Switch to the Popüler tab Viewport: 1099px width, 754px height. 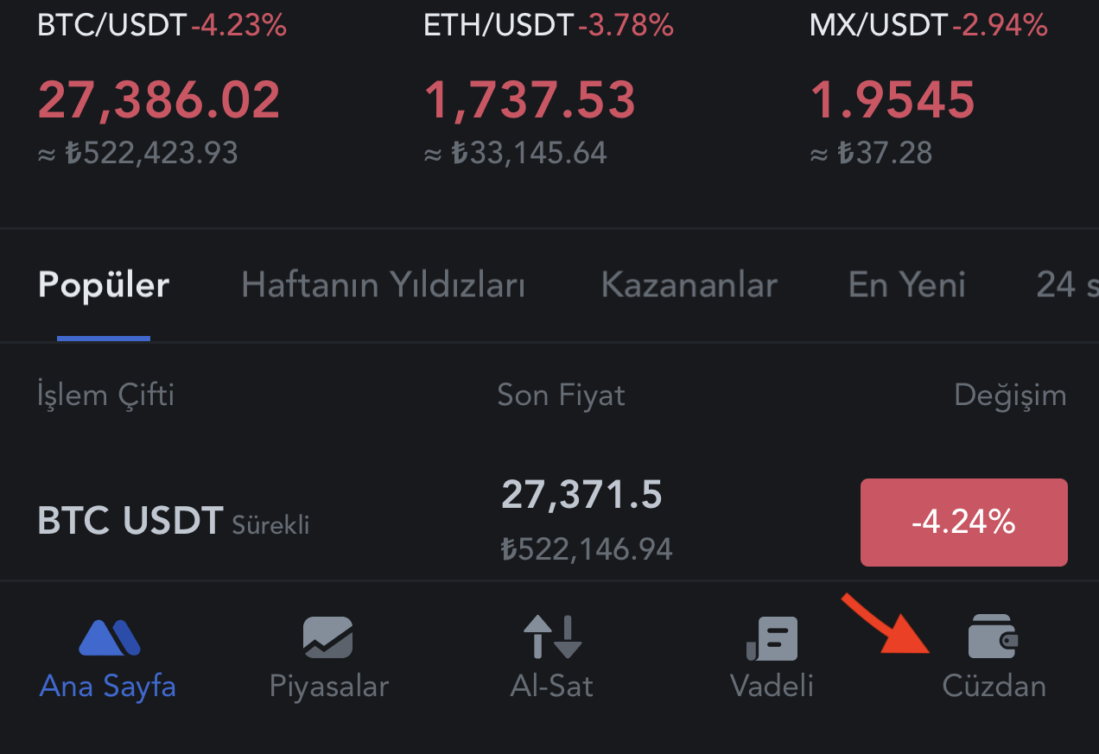coord(104,284)
